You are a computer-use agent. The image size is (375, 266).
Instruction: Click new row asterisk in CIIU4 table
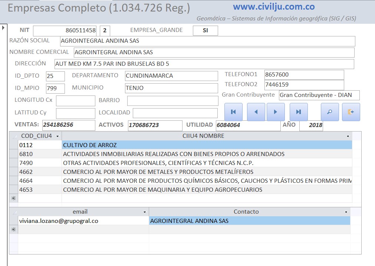[14, 199]
